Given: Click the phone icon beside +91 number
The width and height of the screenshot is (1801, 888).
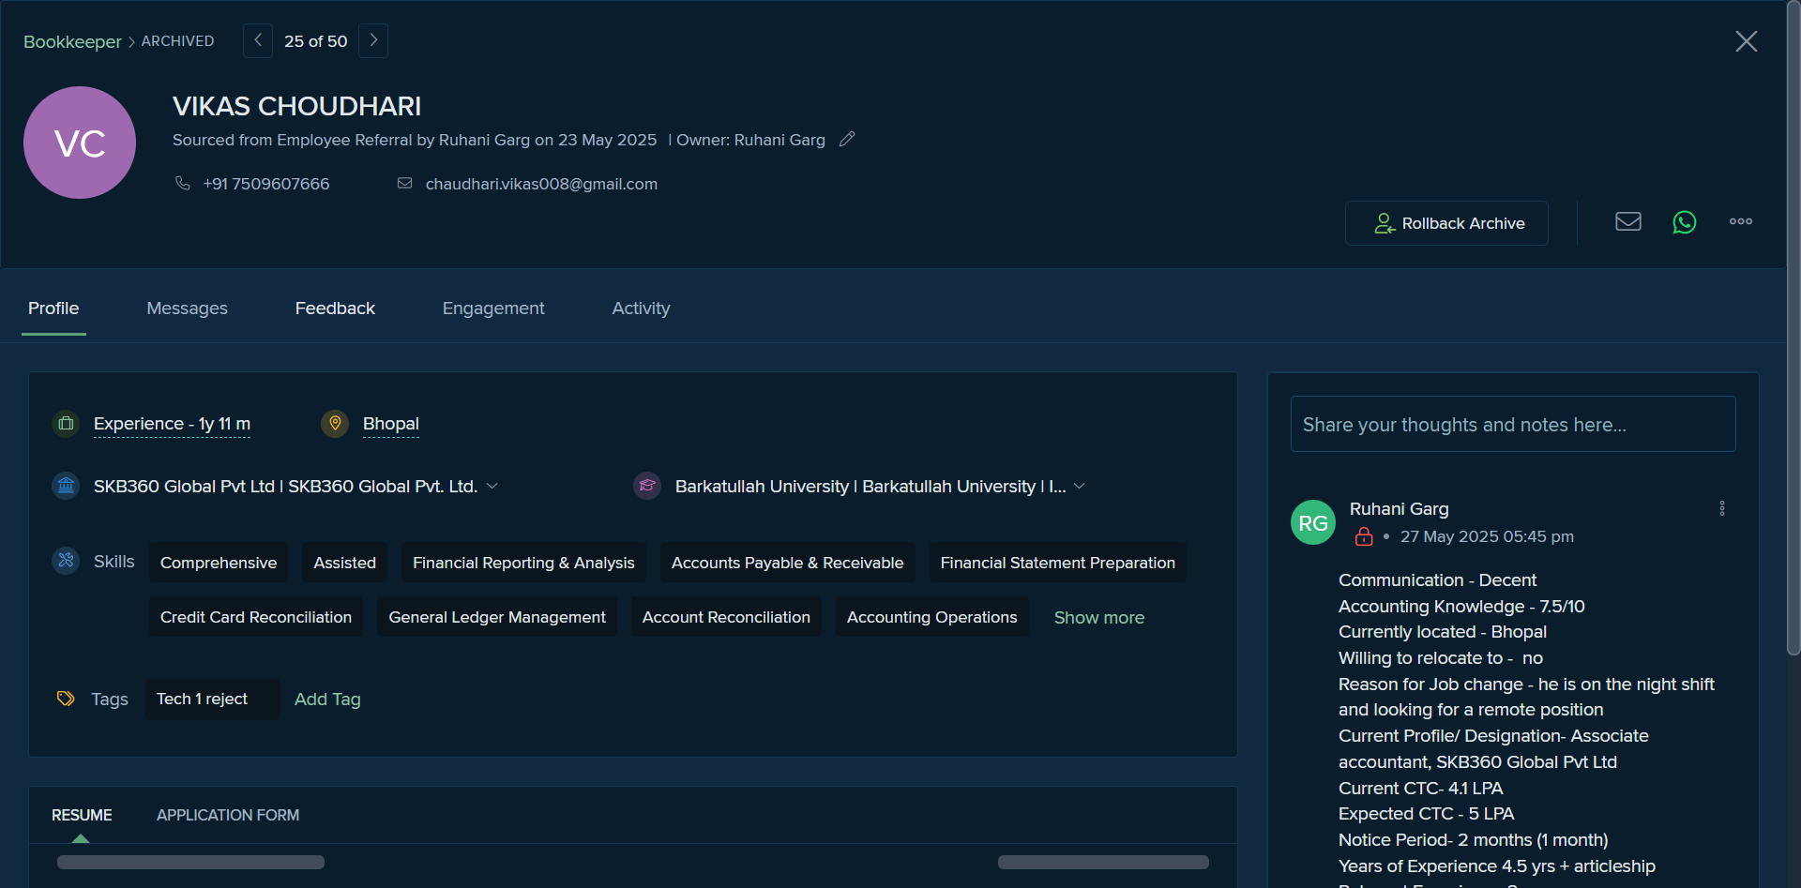Looking at the screenshot, I should point(183,183).
